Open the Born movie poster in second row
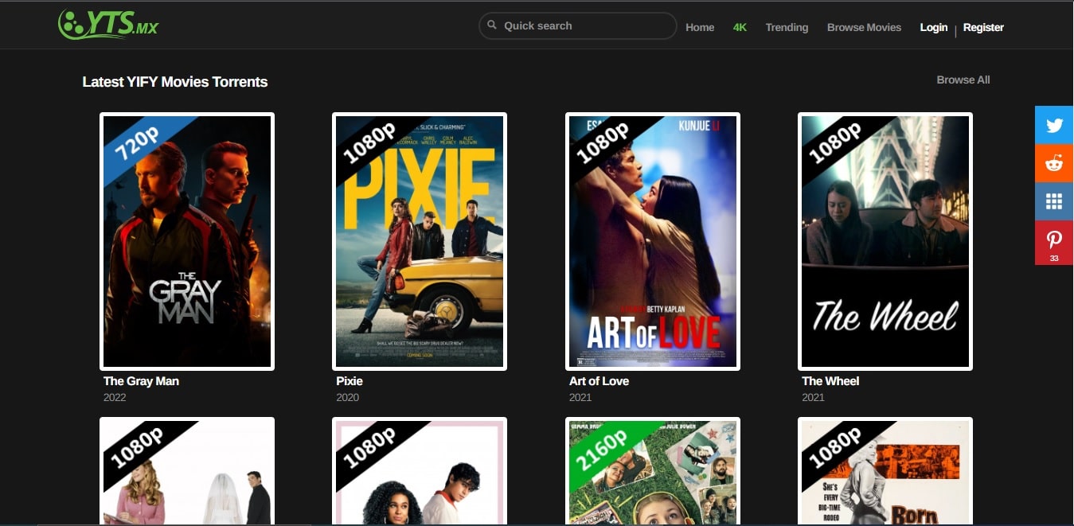The width and height of the screenshot is (1074, 526). click(885, 471)
